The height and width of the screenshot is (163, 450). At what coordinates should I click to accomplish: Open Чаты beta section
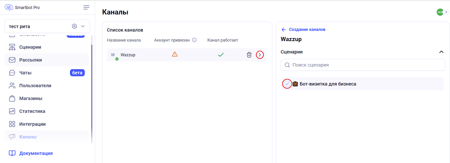25,73
